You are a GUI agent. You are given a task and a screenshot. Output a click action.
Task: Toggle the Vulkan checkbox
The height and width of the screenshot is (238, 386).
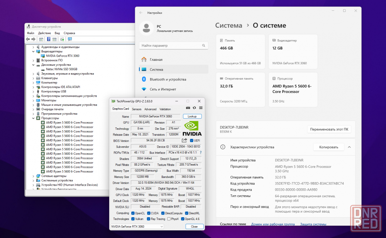(x=133, y=219)
